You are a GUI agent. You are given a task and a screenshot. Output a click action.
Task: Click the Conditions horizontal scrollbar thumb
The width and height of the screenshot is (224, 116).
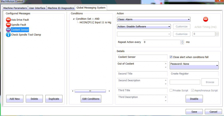coord(90,91)
